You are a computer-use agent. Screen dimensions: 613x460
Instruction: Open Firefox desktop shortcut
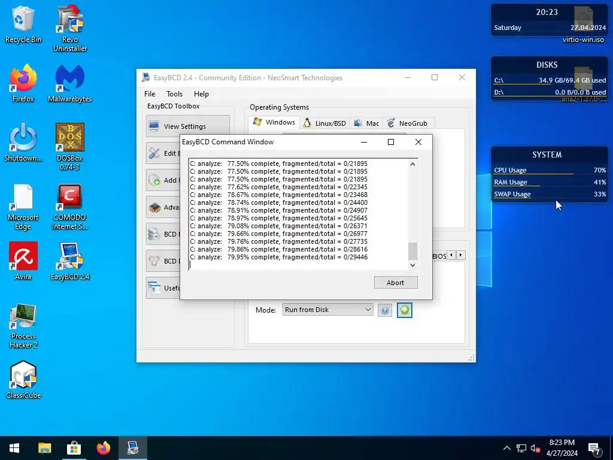pos(23,84)
